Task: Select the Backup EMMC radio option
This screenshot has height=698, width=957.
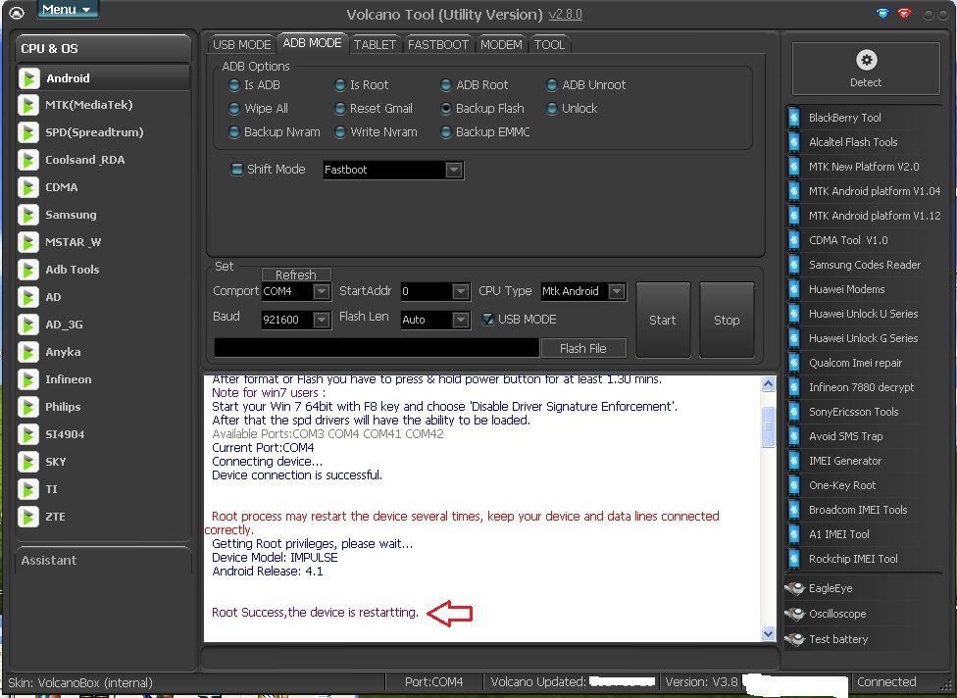Action: tap(446, 132)
